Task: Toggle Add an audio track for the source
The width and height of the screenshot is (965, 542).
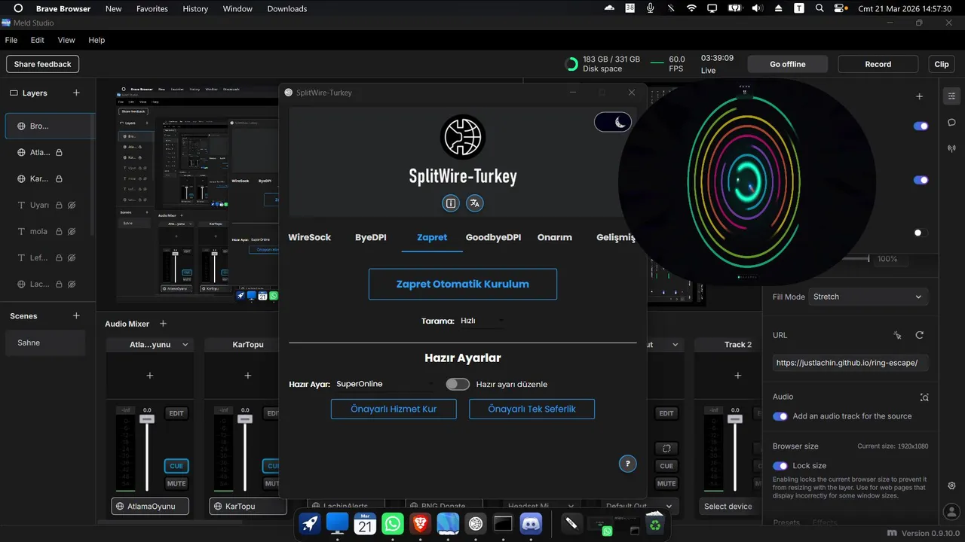Action: [x=780, y=416]
